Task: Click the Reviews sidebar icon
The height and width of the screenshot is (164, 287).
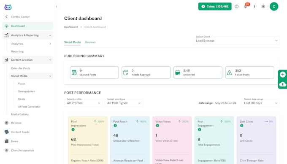Action: pos(7,123)
